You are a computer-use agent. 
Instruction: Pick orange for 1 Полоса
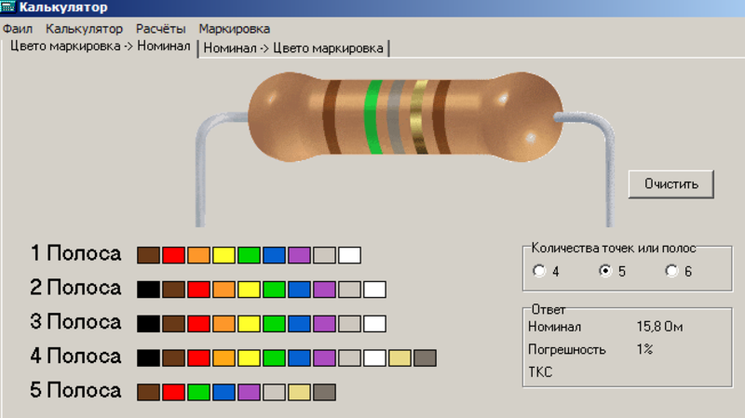[198, 255]
